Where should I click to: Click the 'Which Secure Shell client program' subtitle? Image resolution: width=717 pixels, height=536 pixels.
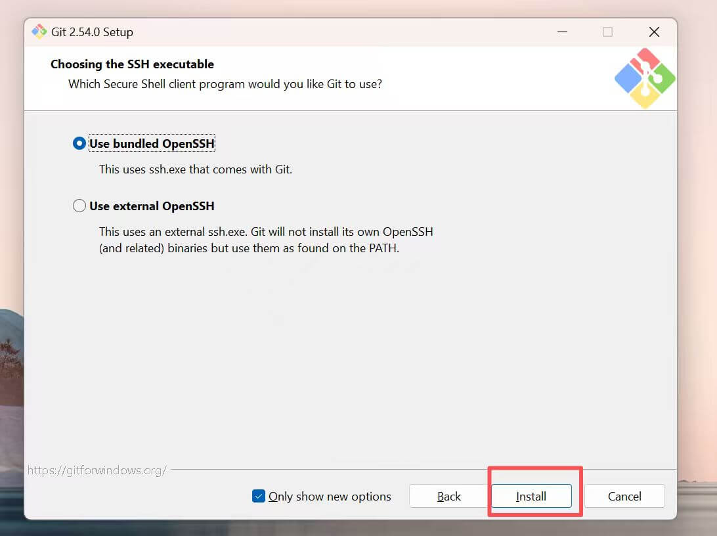[225, 84]
